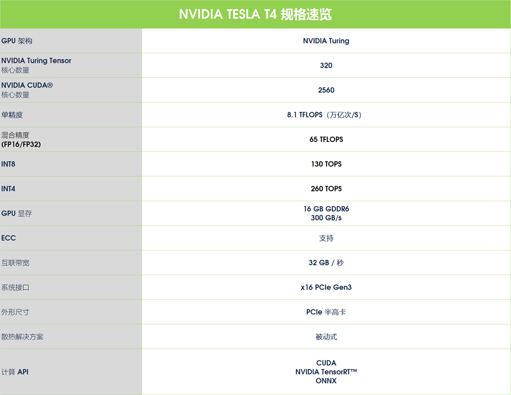Image resolution: width=511 pixels, height=395 pixels.
Task: Select the ECC row label
Action: [9, 238]
